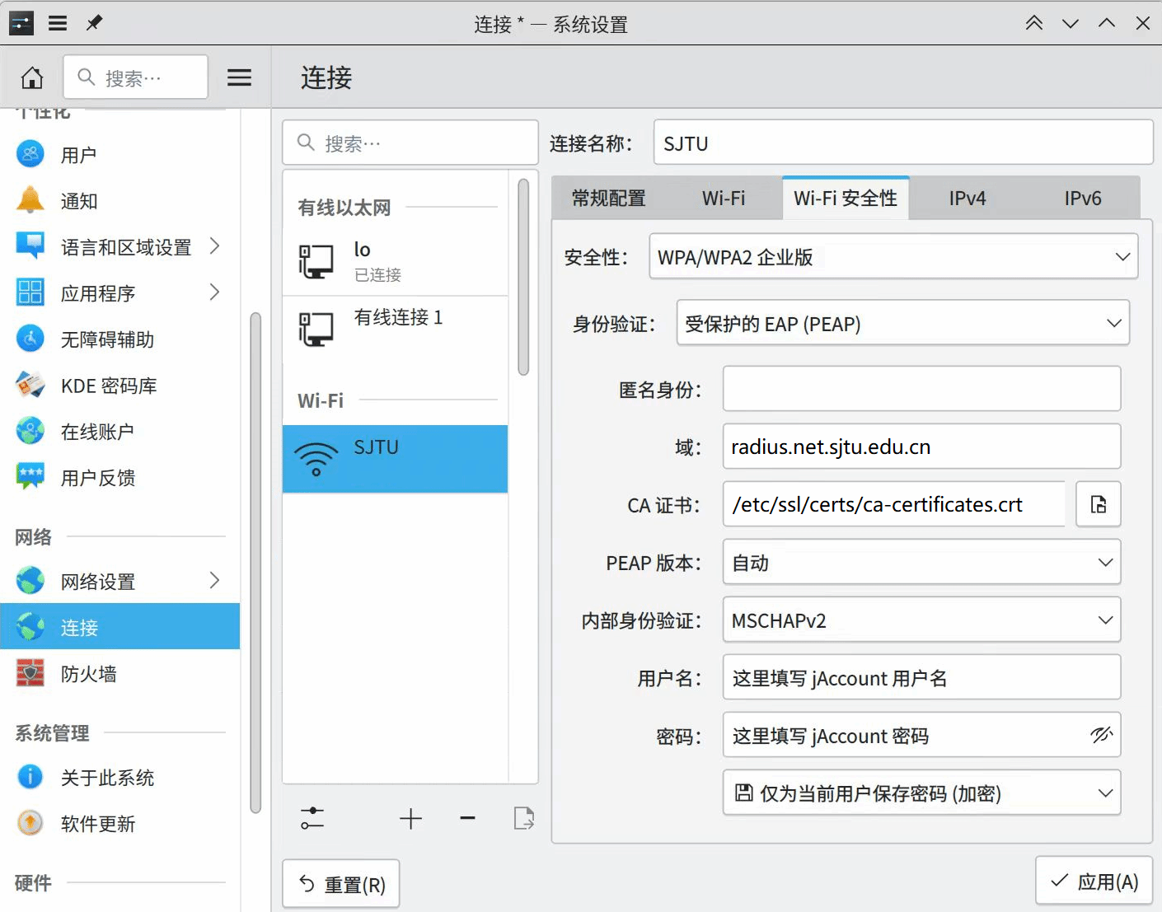Open the window icon menu in titlebar
The height and width of the screenshot is (912, 1162).
coord(21,23)
